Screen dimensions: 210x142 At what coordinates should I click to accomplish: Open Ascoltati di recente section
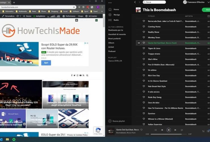coord(117,34)
